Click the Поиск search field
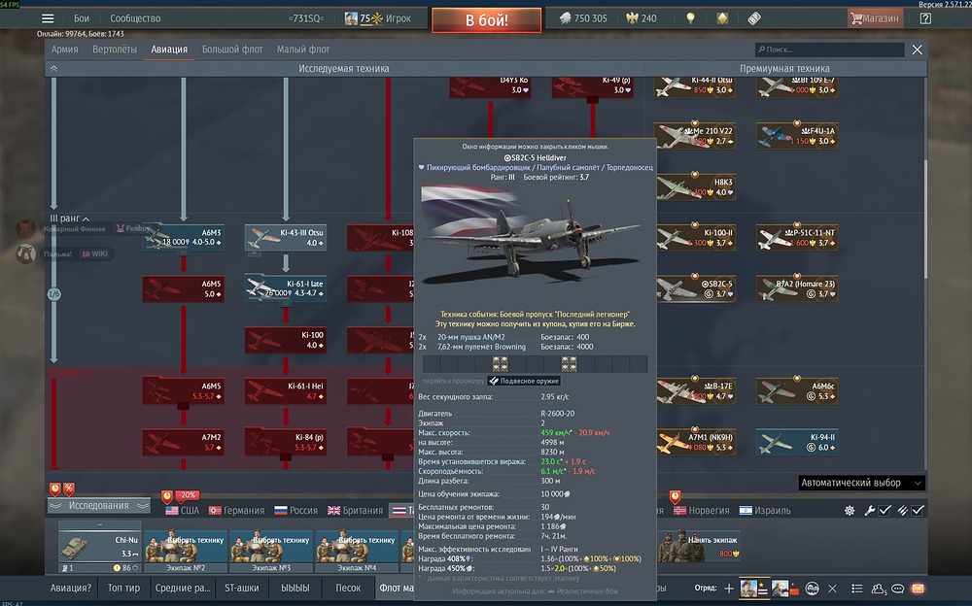This screenshot has height=606, width=972. tap(829, 50)
